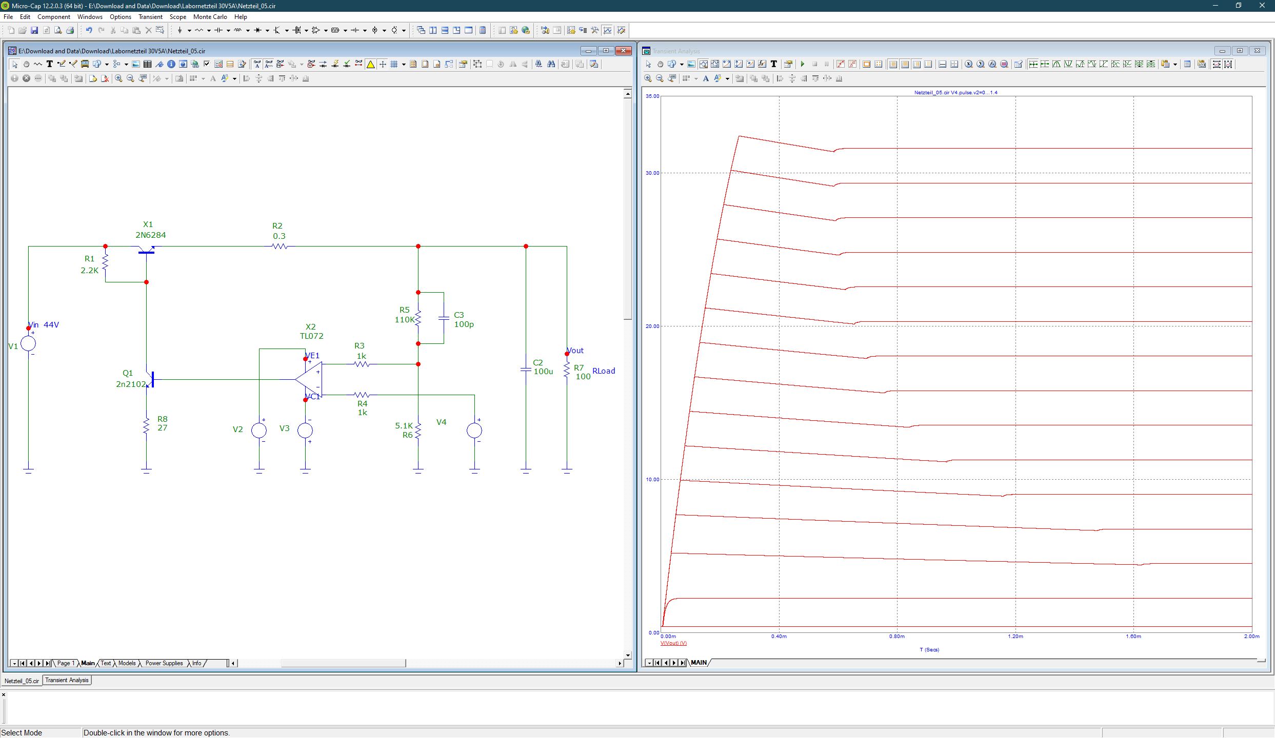The width and height of the screenshot is (1275, 738).
Task: Open dropdown arrow next to grid button
Action: pyautogui.click(x=404, y=64)
